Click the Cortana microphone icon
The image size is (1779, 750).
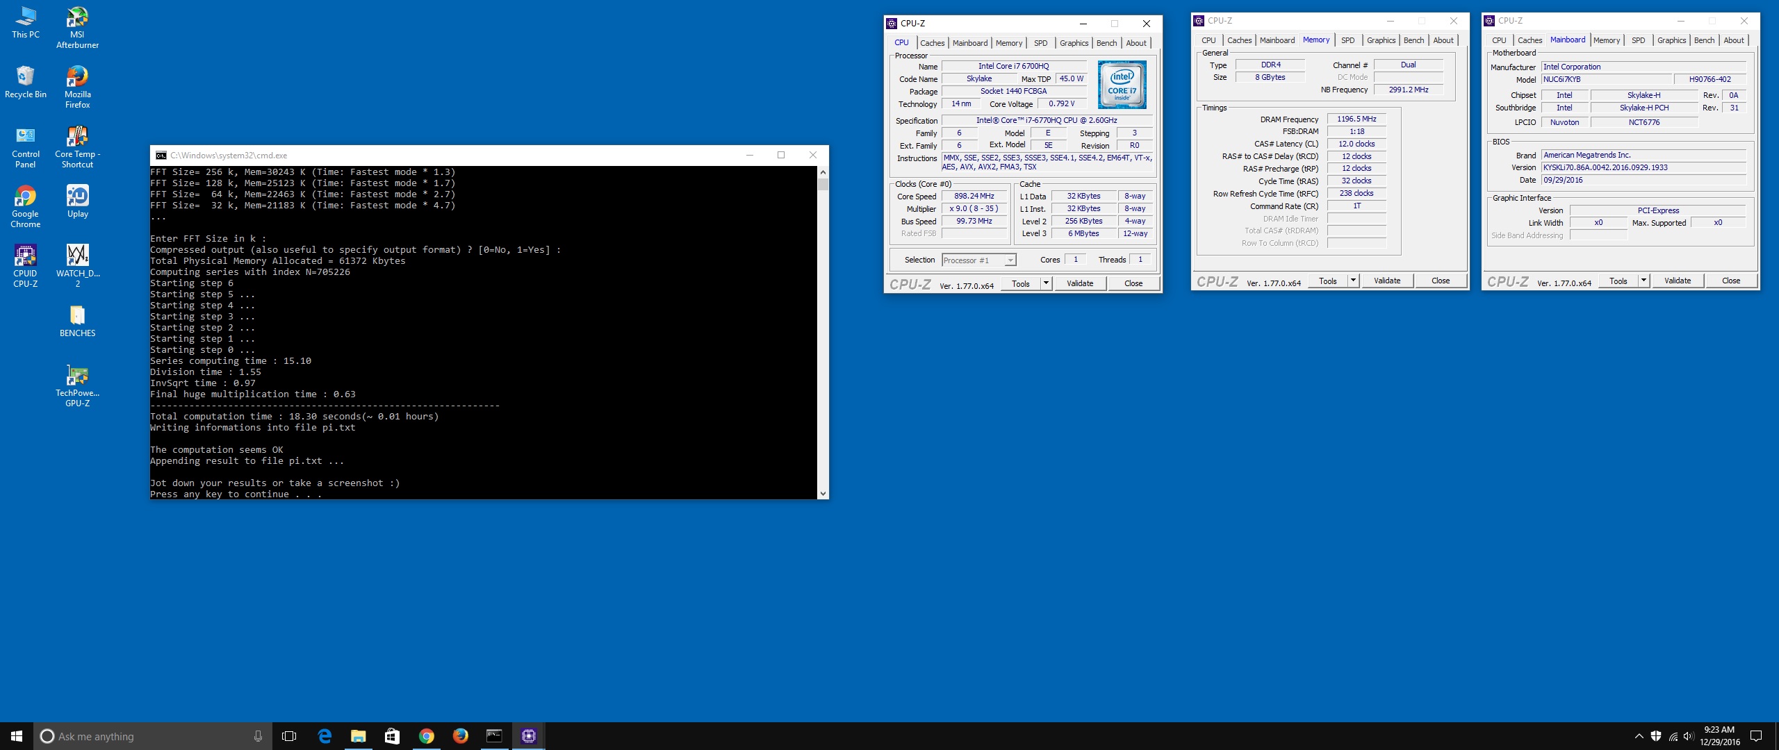click(x=258, y=736)
